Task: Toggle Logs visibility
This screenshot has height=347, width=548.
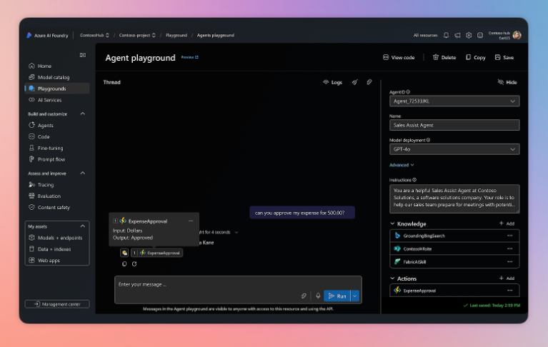Action: tap(332, 82)
